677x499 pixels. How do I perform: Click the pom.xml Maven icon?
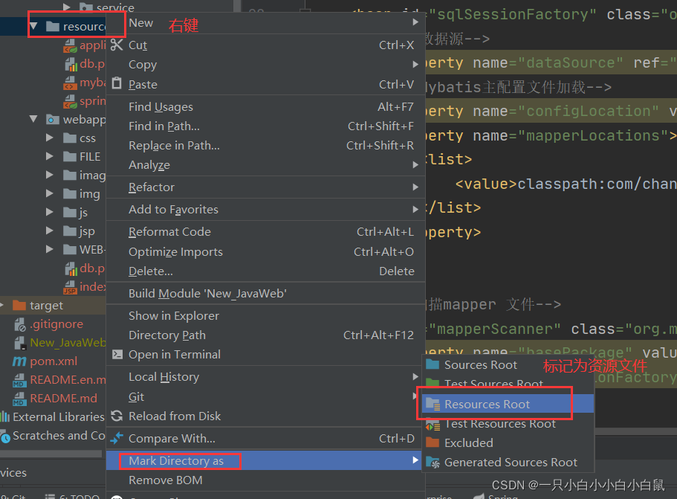click(19, 361)
